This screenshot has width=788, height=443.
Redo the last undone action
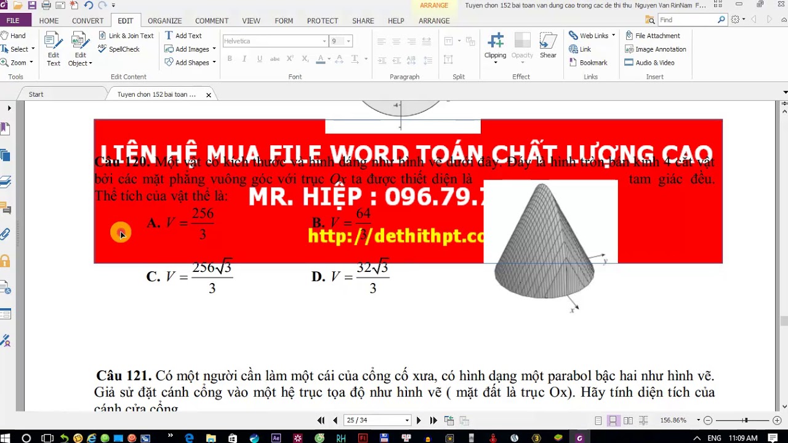pos(102,6)
